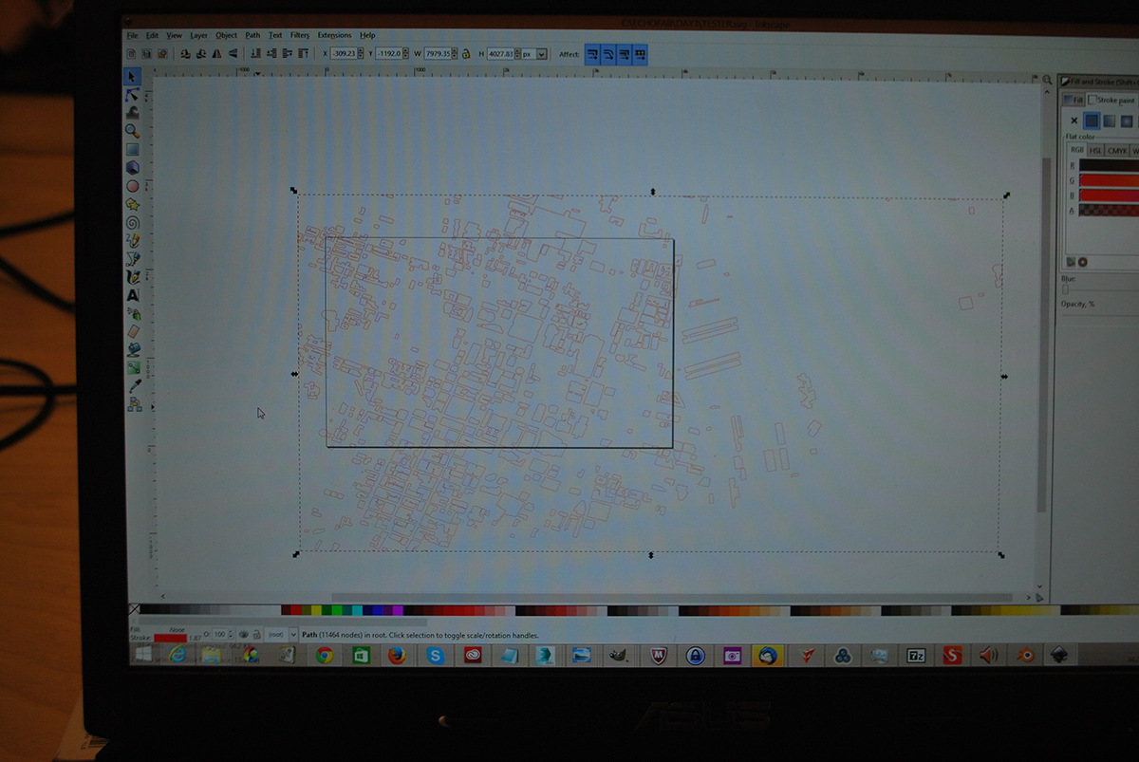Open the Extensions menu
The width and height of the screenshot is (1139, 762).
pos(334,35)
